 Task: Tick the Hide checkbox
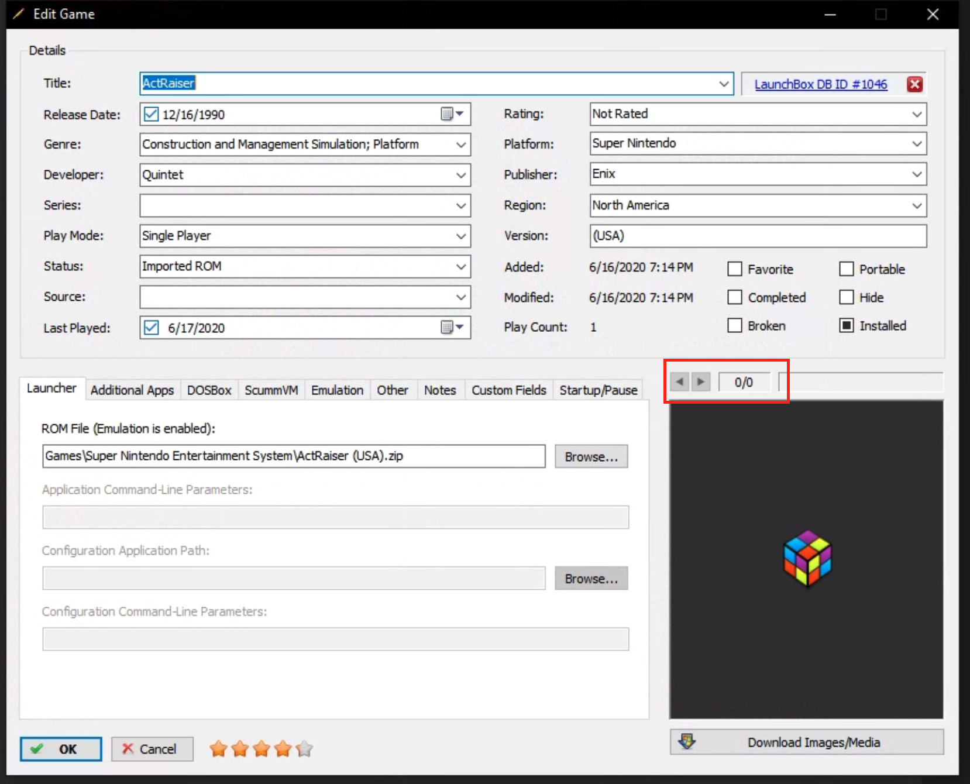point(847,297)
